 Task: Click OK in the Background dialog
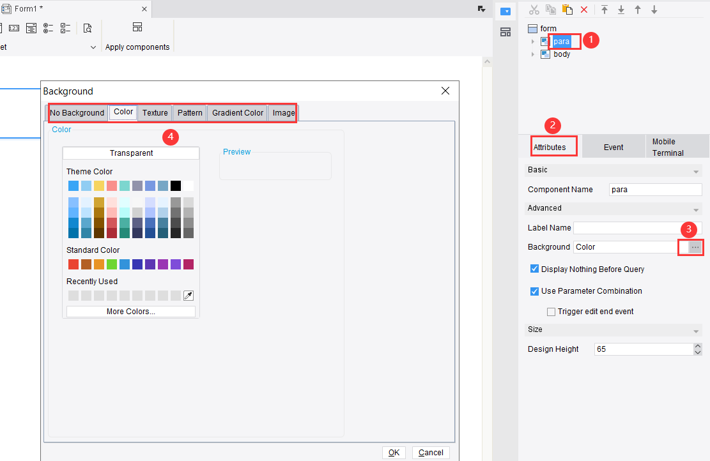(394, 452)
